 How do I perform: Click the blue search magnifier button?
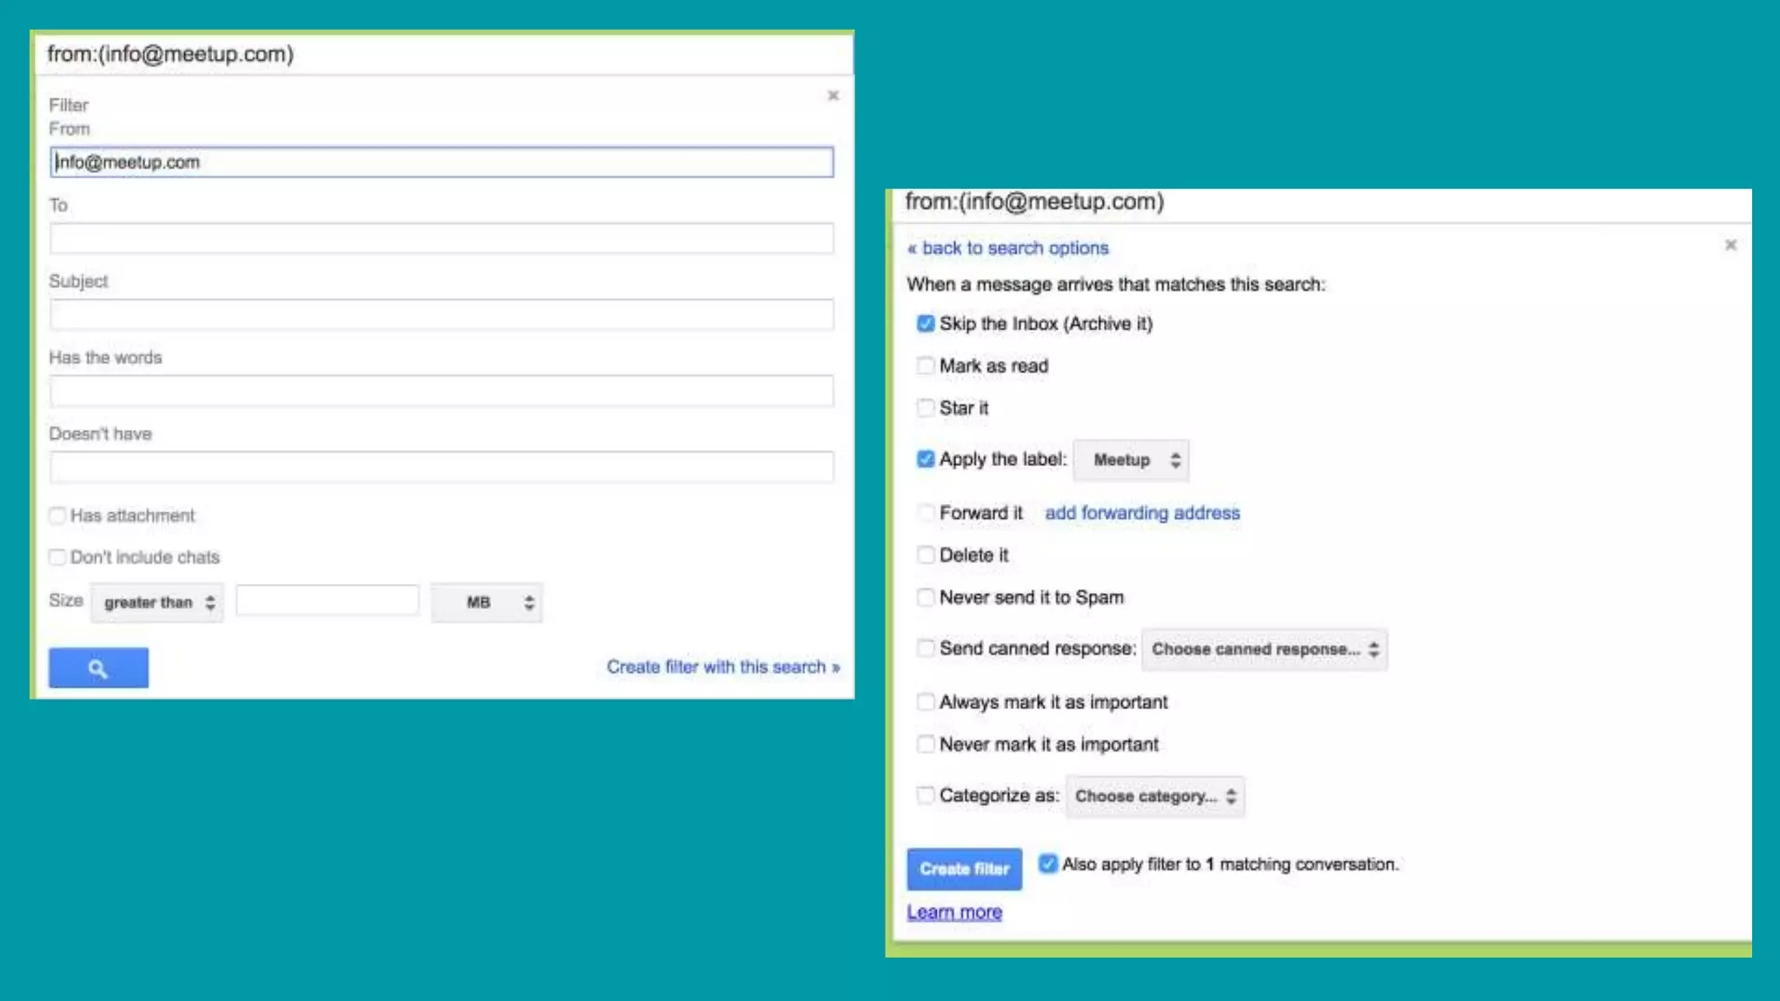[98, 667]
